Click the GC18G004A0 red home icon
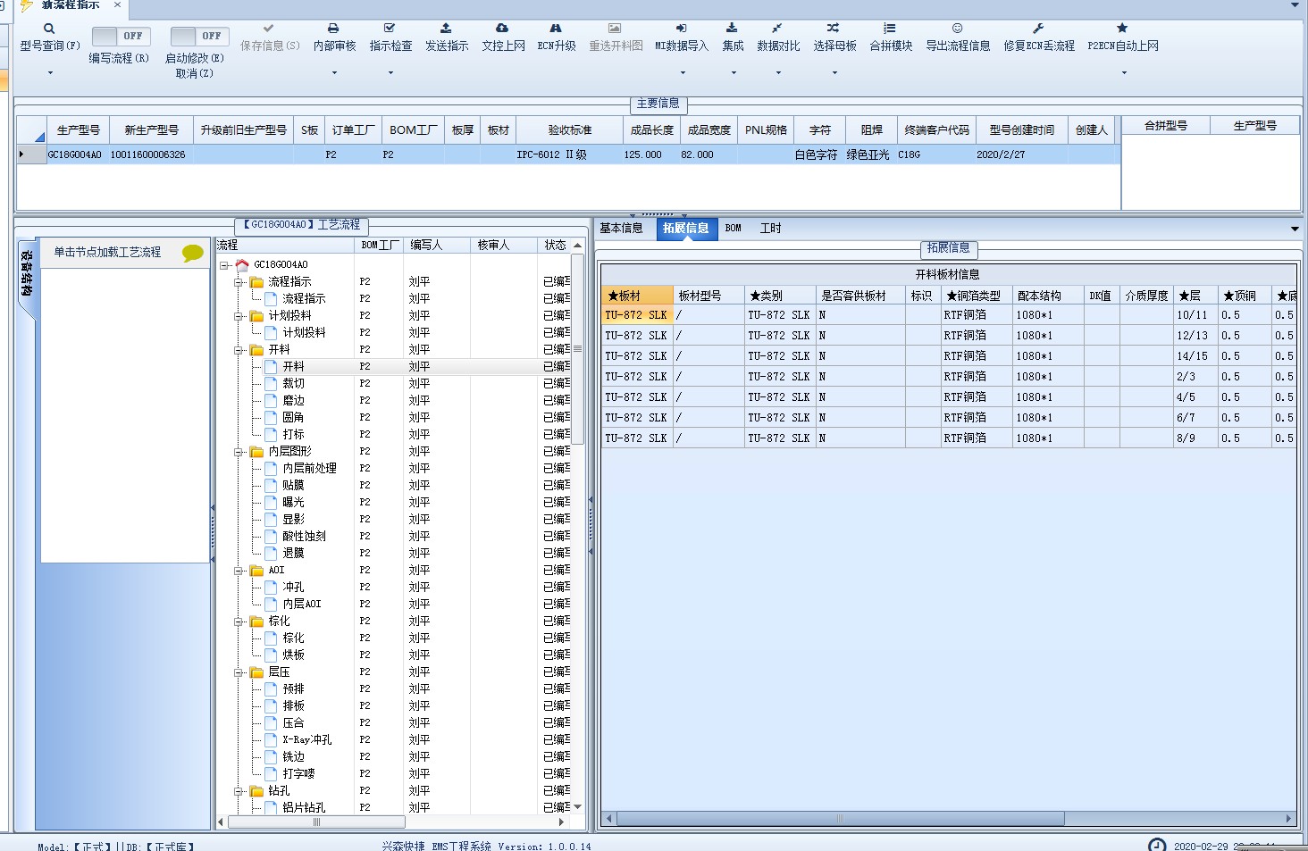1308x851 pixels. click(x=242, y=265)
